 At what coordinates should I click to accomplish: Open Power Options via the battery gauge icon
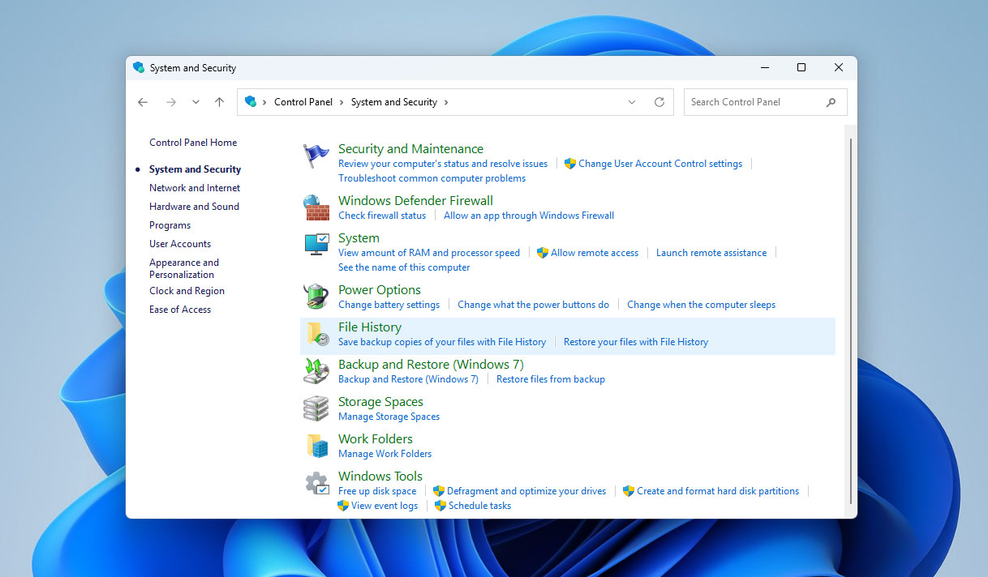(x=316, y=296)
